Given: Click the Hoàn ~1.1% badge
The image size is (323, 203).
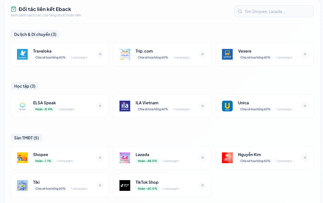Looking at the screenshot, I should coord(43,161).
